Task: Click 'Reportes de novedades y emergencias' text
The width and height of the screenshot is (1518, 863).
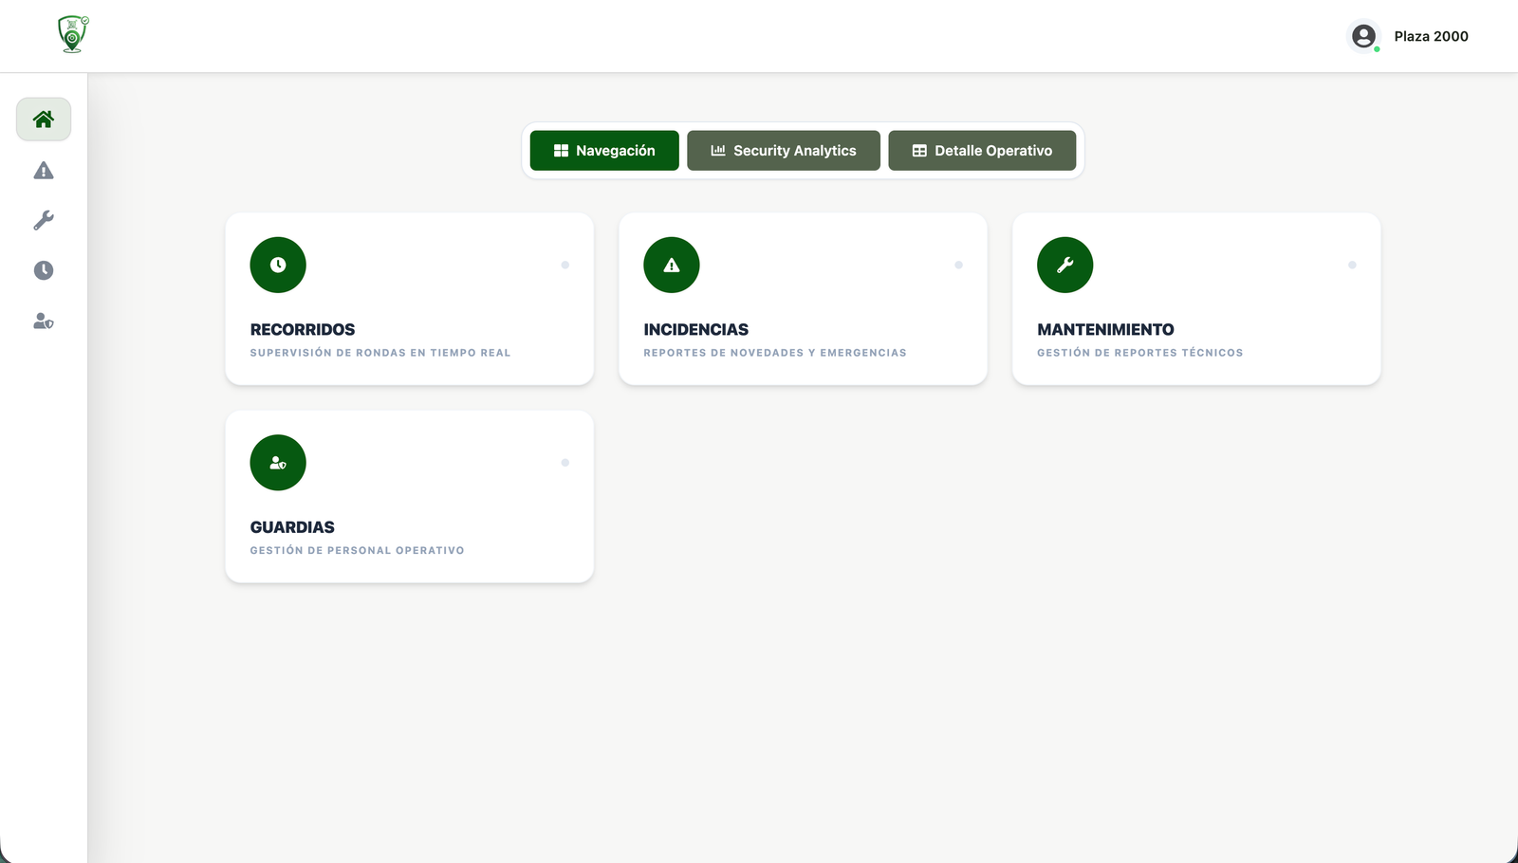Action: pyautogui.click(x=775, y=353)
